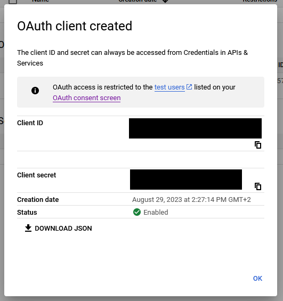
Task: Open the OAuth consent screen link
Action: pos(86,98)
